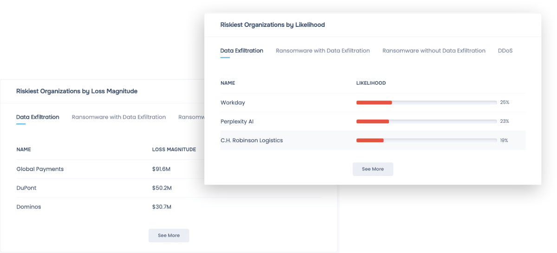Screen dimensions: 557x253
Task: Click the 19% likelihood value
Action: click(504, 140)
